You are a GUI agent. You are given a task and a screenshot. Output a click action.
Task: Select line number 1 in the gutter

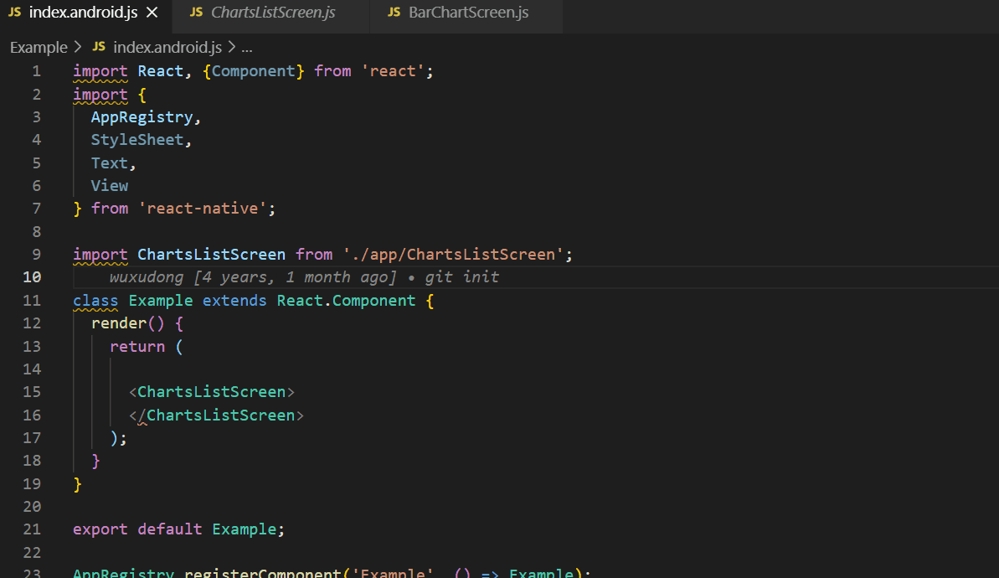pos(36,70)
